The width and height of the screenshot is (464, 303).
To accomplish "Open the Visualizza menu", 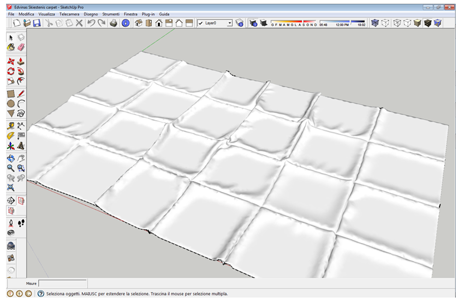I will point(46,14).
